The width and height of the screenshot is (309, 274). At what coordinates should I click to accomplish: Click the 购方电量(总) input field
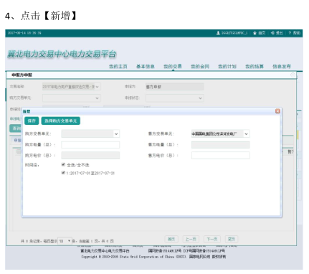coord(90,145)
